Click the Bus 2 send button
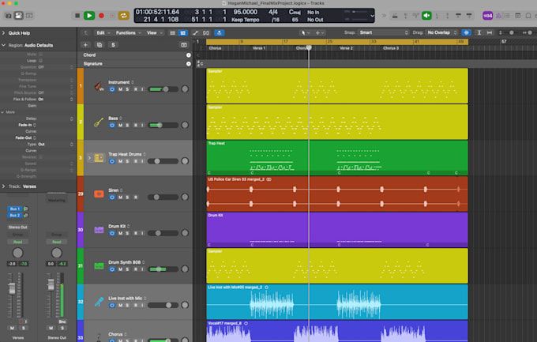The image size is (537, 342). coord(14,216)
